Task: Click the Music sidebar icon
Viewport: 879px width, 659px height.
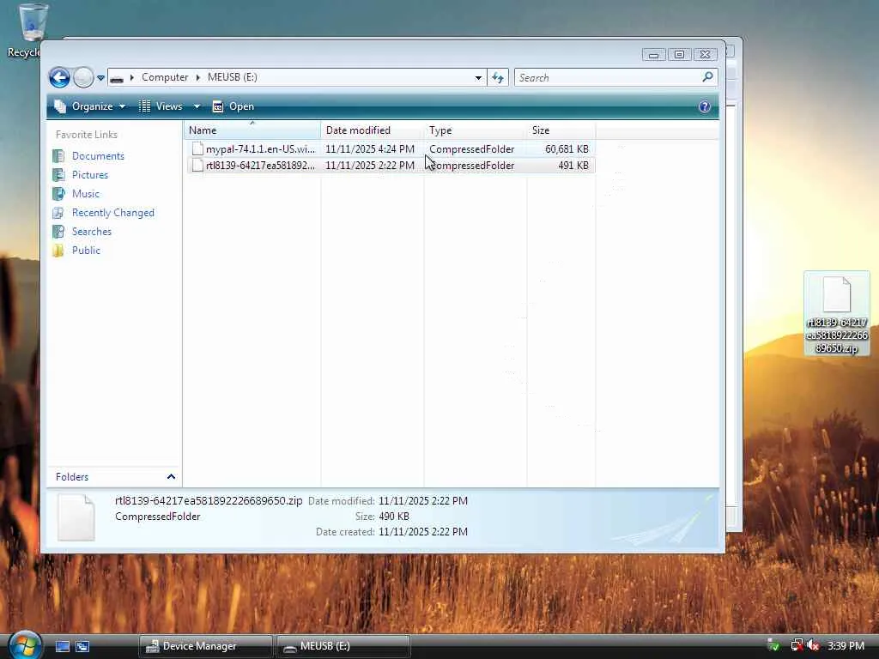Action: pyautogui.click(x=58, y=194)
